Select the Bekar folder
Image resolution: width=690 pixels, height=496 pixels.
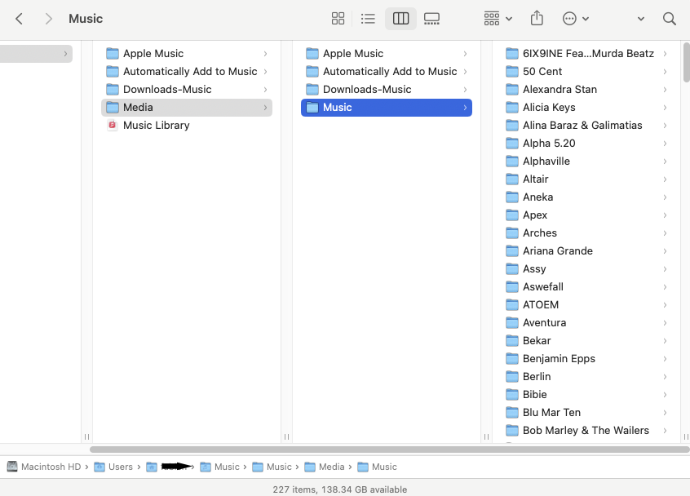(x=586, y=341)
